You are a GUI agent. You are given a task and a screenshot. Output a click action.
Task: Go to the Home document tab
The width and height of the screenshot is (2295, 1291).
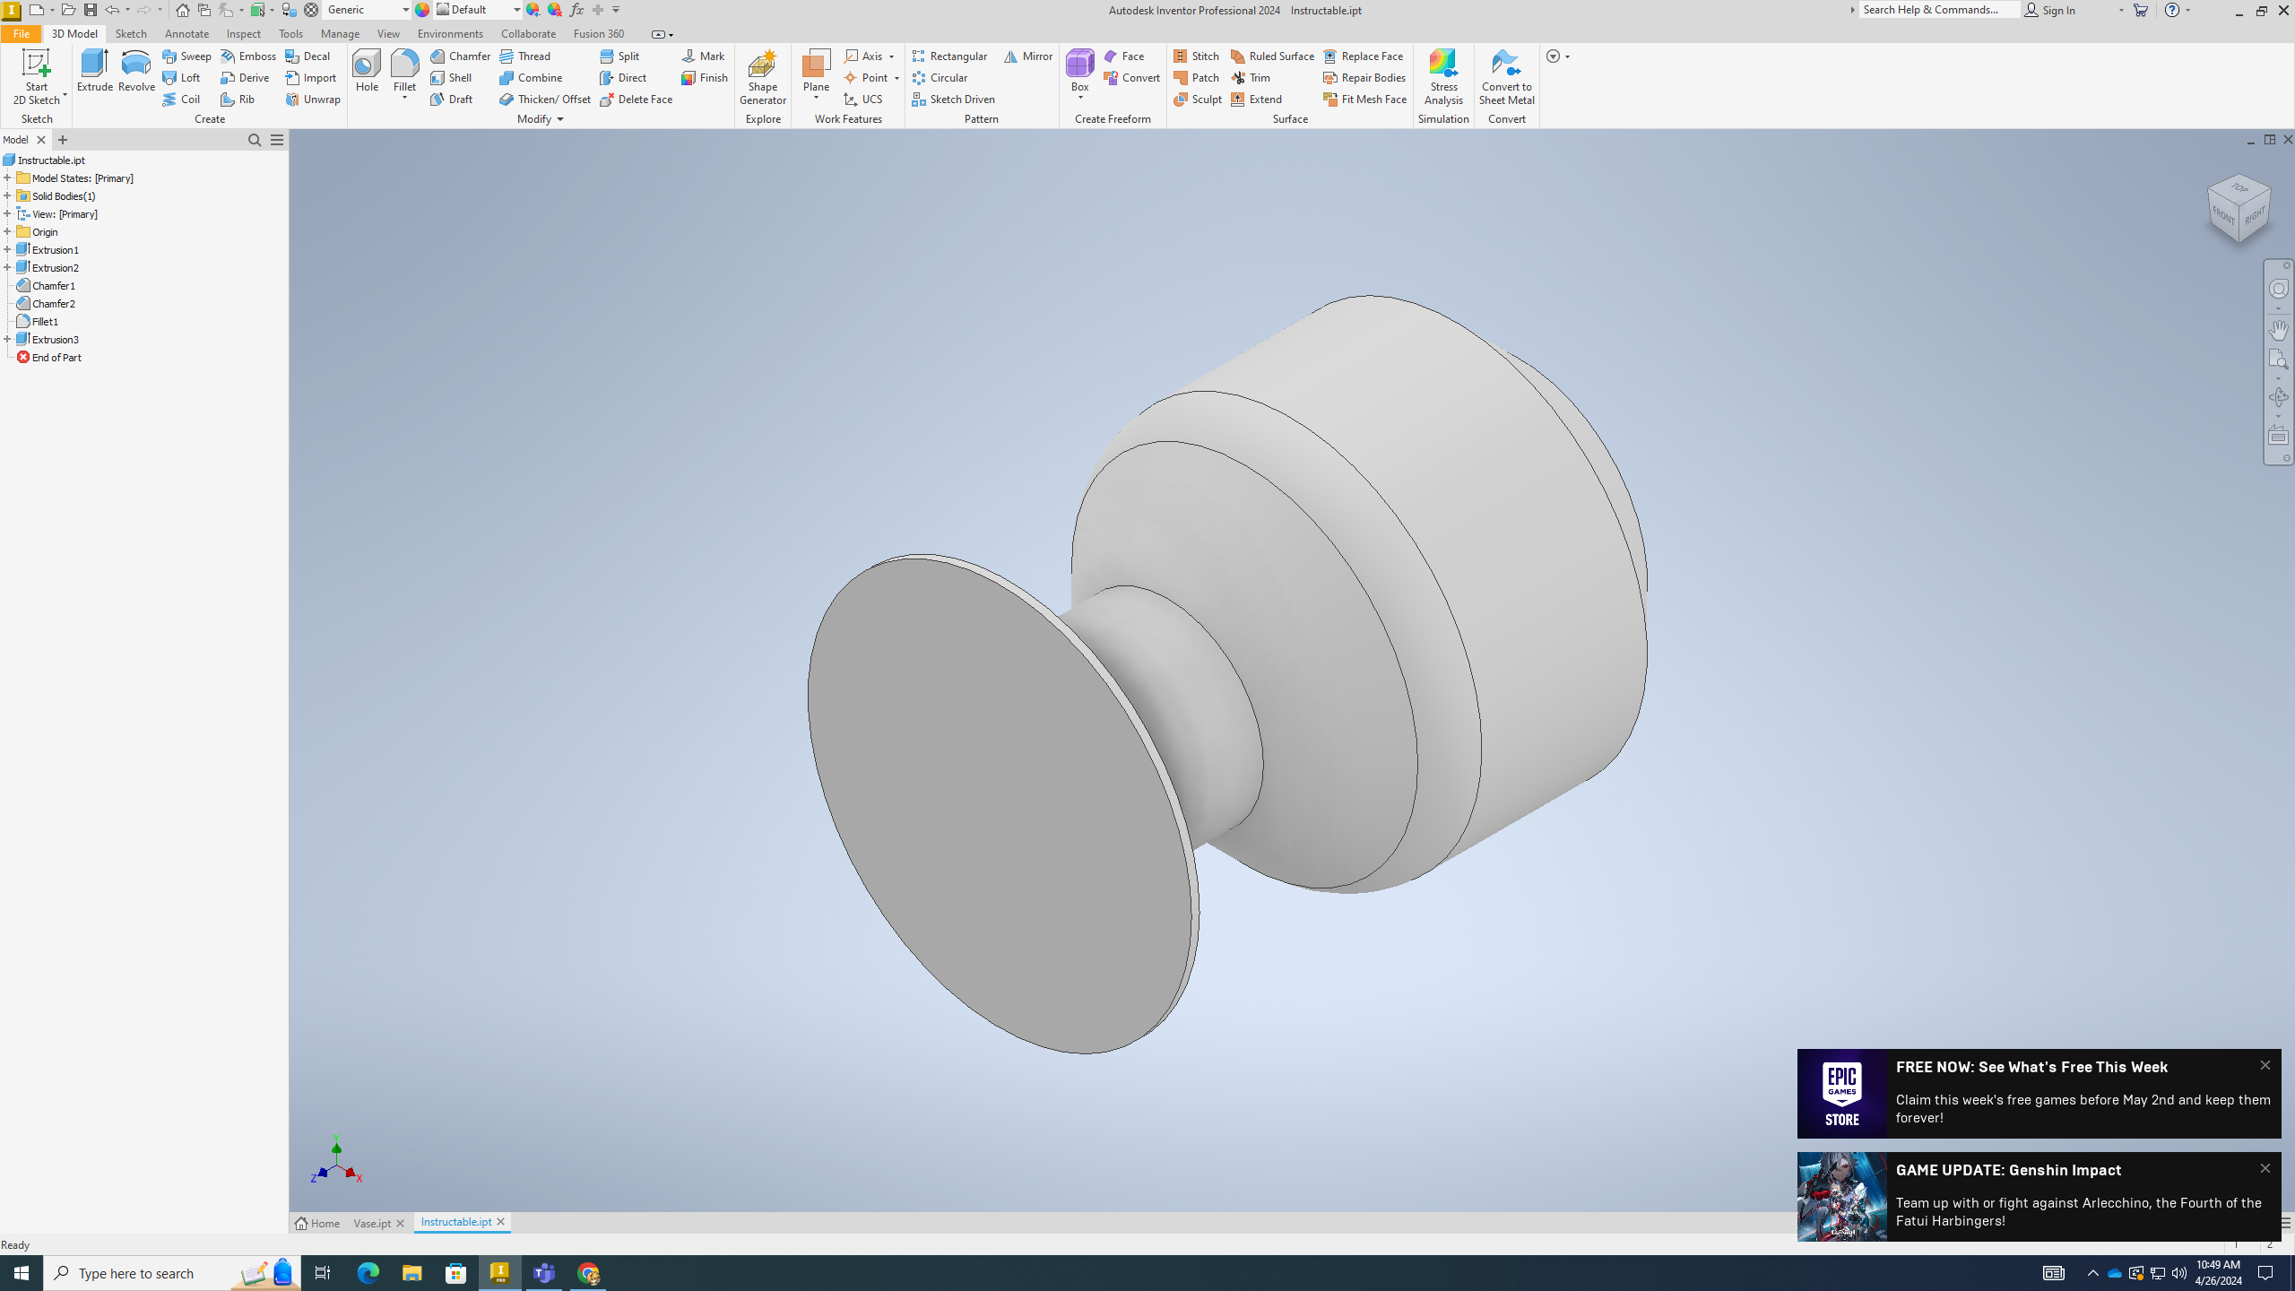[x=317, y=1224]
